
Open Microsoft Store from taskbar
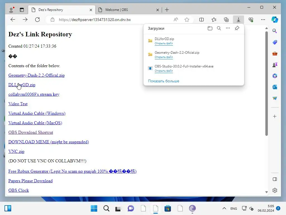pos(168,208)
